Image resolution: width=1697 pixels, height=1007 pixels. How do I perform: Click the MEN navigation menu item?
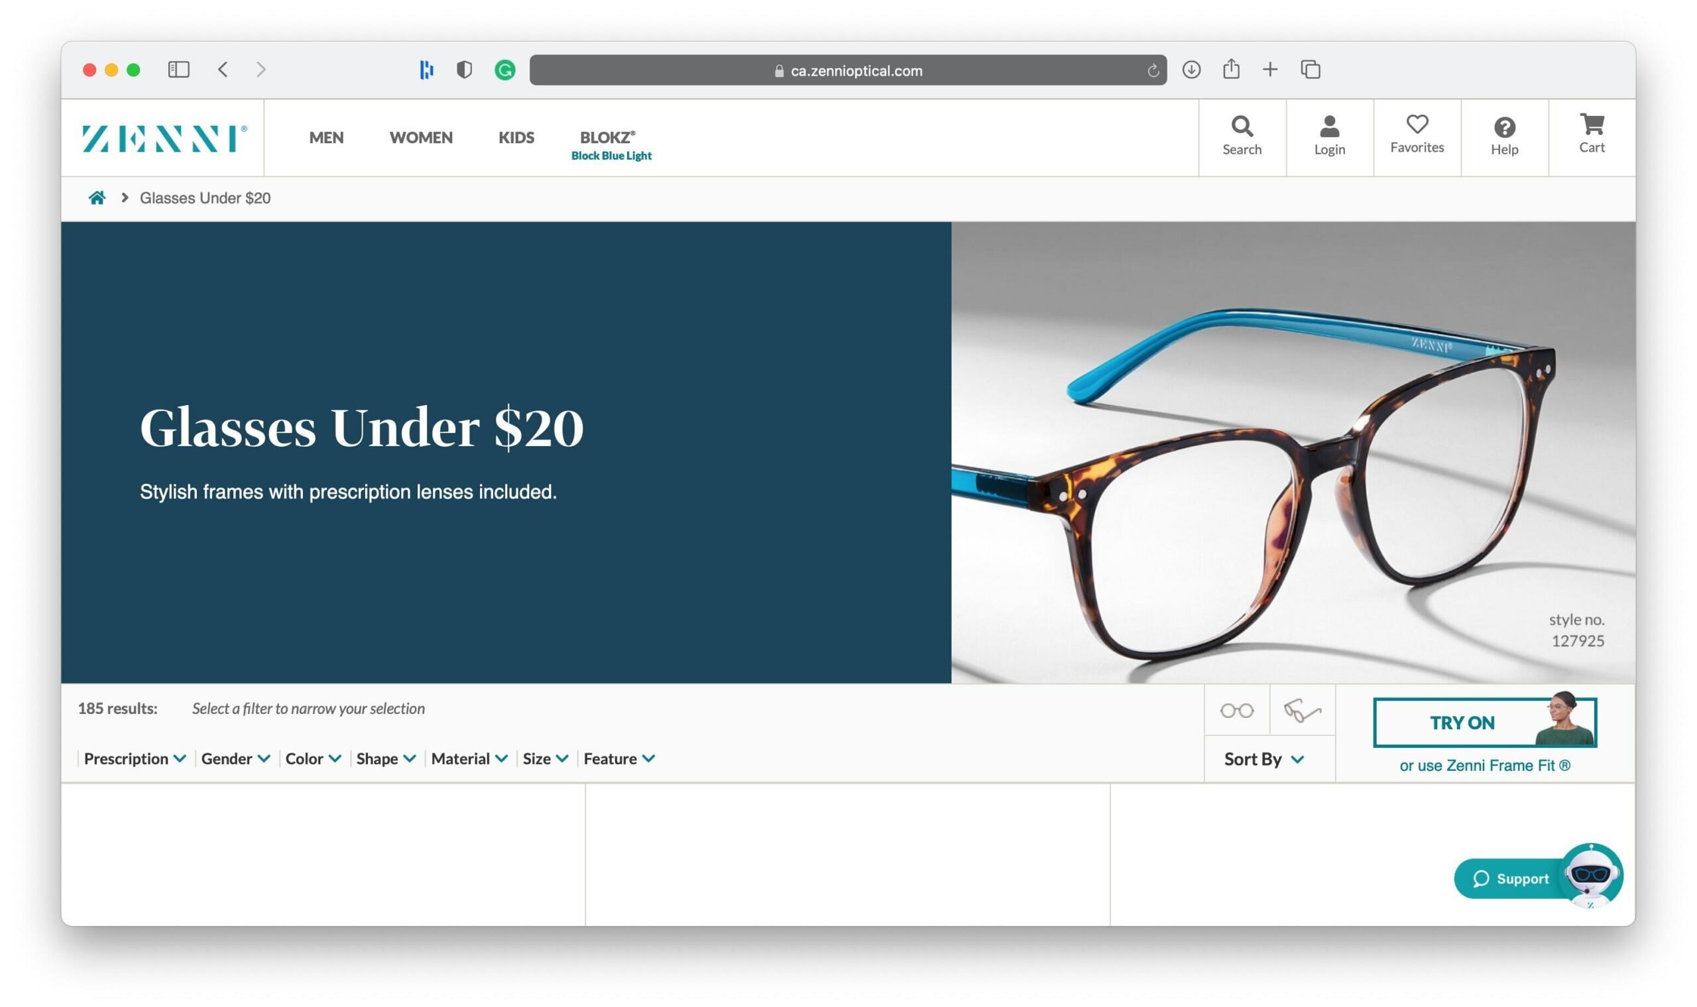[x=326, y=137]
